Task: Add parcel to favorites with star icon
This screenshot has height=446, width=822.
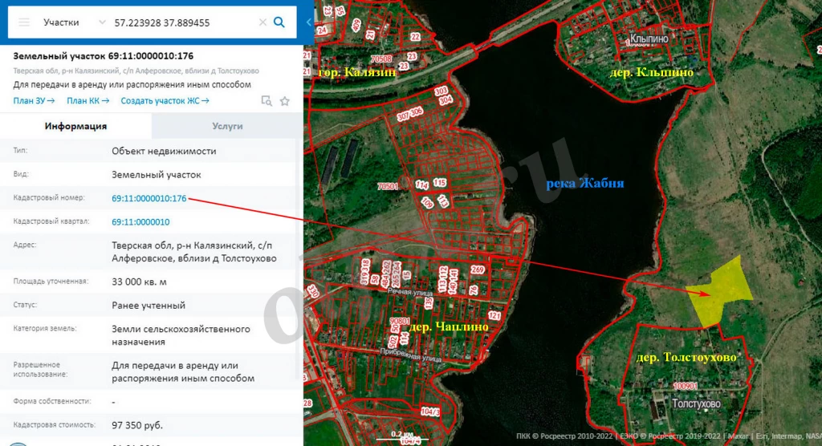Action: [285, 101]
